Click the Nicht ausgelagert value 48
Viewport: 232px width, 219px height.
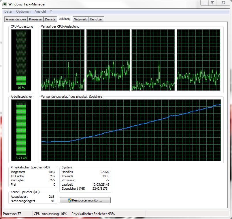point(52,201)
